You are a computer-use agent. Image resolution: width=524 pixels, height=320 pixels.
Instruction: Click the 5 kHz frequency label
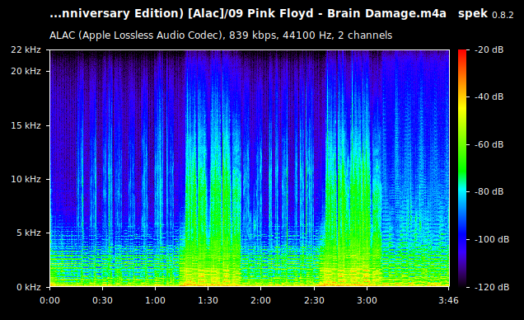pos(28,233)
